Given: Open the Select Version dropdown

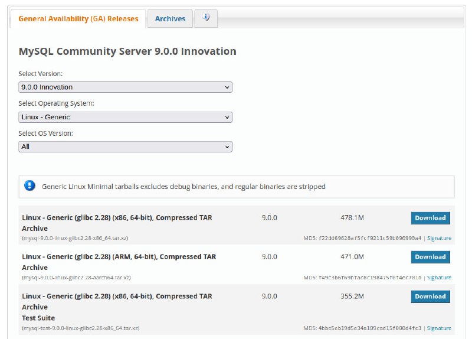Looking at the screenshot, I should [x=125, y=87].
